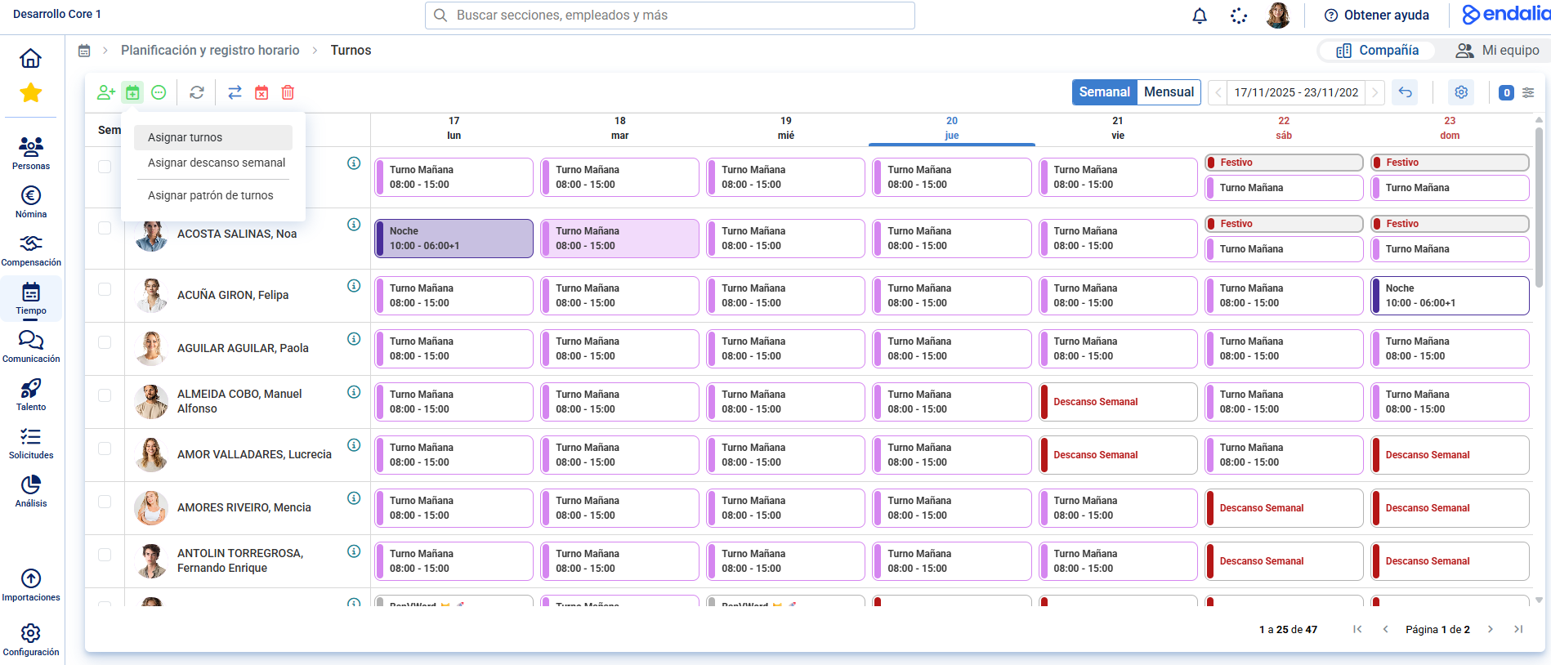This screenshot has height=665, width=1551.
Task: Open user profile avatar
Action: [x=1278, y=16]
